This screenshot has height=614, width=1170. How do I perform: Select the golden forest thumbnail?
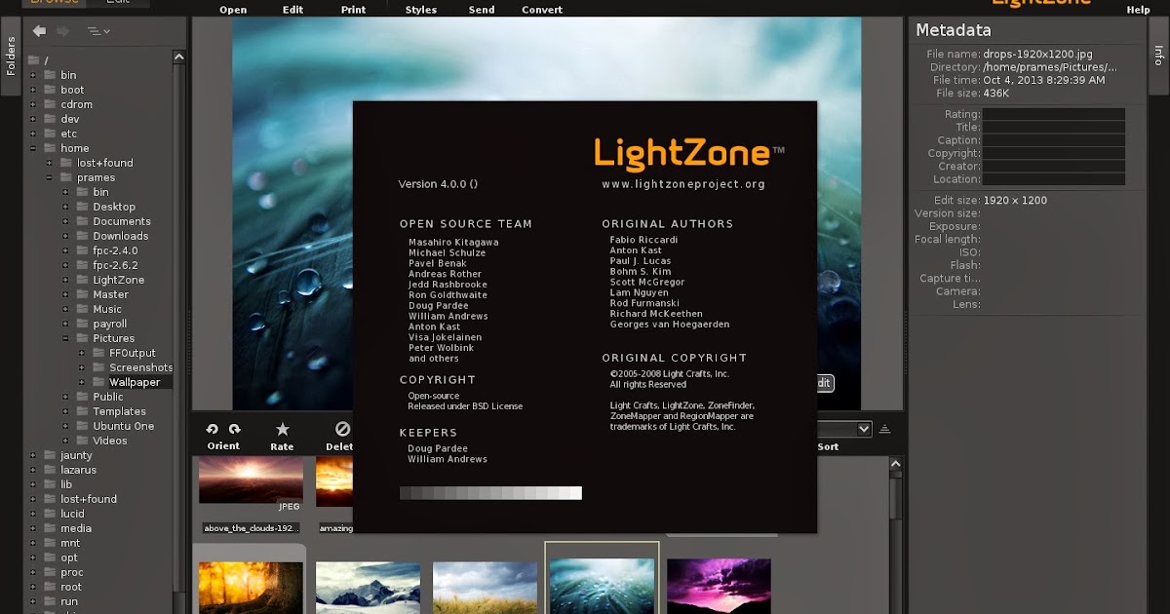coord(251,586)
